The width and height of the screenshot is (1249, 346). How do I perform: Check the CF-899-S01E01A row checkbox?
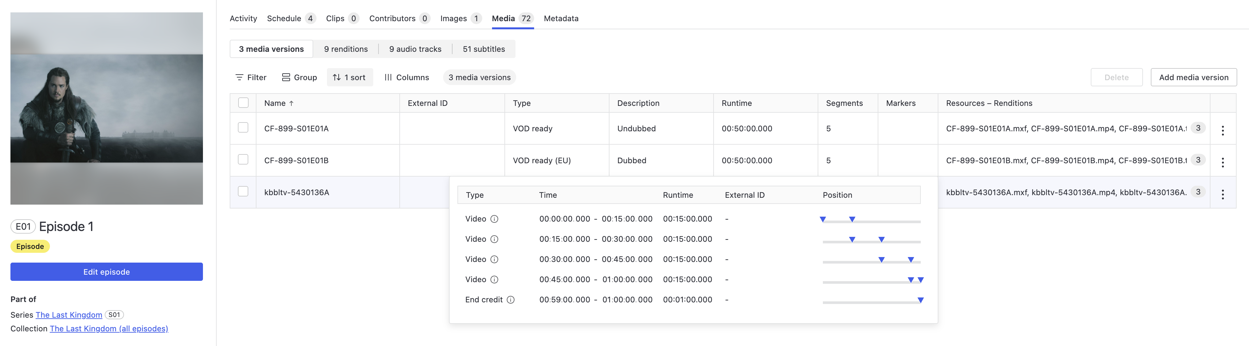pos(243,128)
